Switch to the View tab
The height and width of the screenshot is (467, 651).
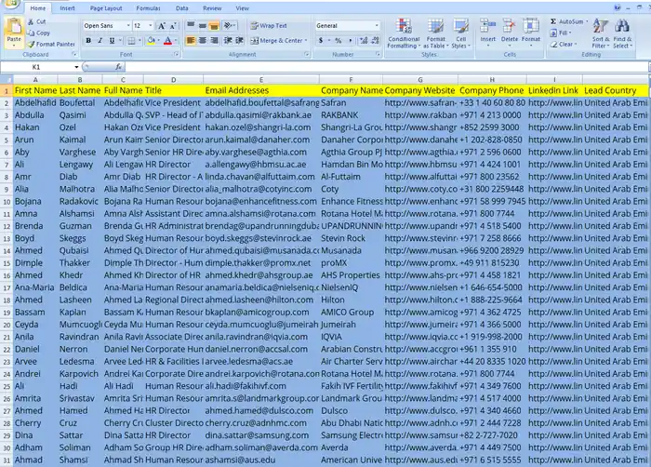click(x=242, y=8)
